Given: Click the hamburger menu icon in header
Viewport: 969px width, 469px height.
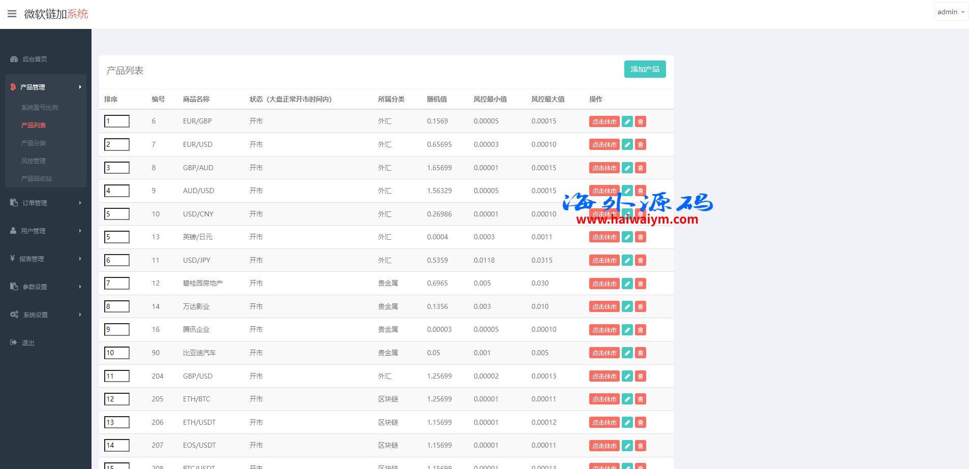Looking at the screenshot, I should [12, 14].
